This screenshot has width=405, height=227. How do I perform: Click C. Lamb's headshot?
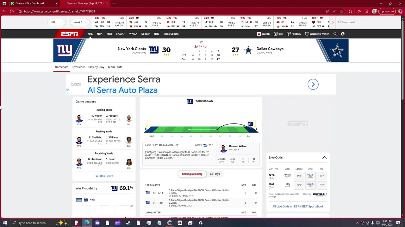(x=129, y=162)
